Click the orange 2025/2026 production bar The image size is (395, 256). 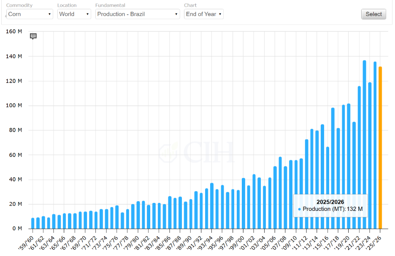tap(380, 148)
